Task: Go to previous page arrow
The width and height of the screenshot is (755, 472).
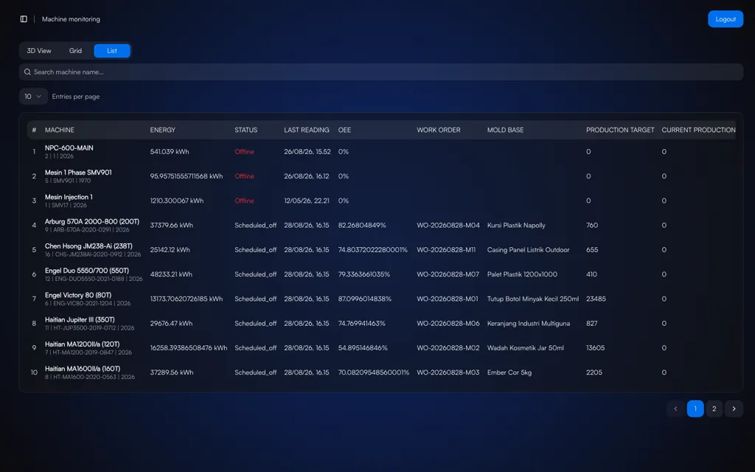Action: (675, 409)
